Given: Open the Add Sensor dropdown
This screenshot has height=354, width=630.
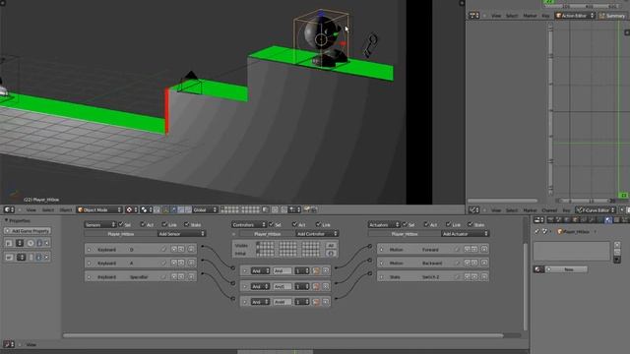Looking at the screenshot, I should (181, 234).
